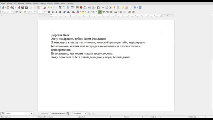The width and height of the screenshot is (213, 120).
Task: Toggle Bold formatting
Action: point(49,12)
